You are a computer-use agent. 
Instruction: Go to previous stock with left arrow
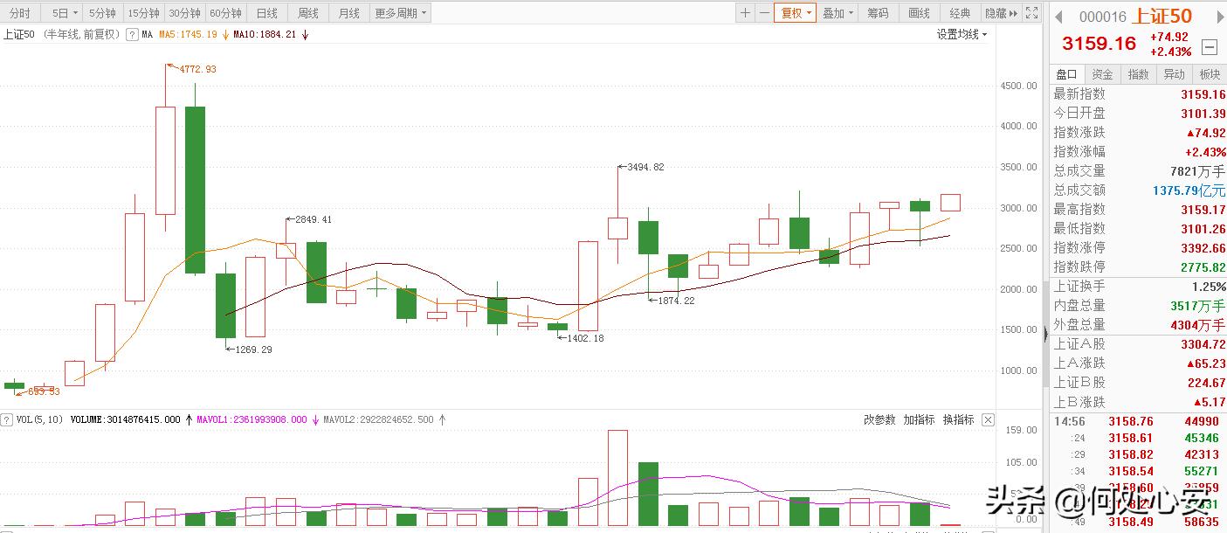pyautogui.click(x=1058, y=17)
